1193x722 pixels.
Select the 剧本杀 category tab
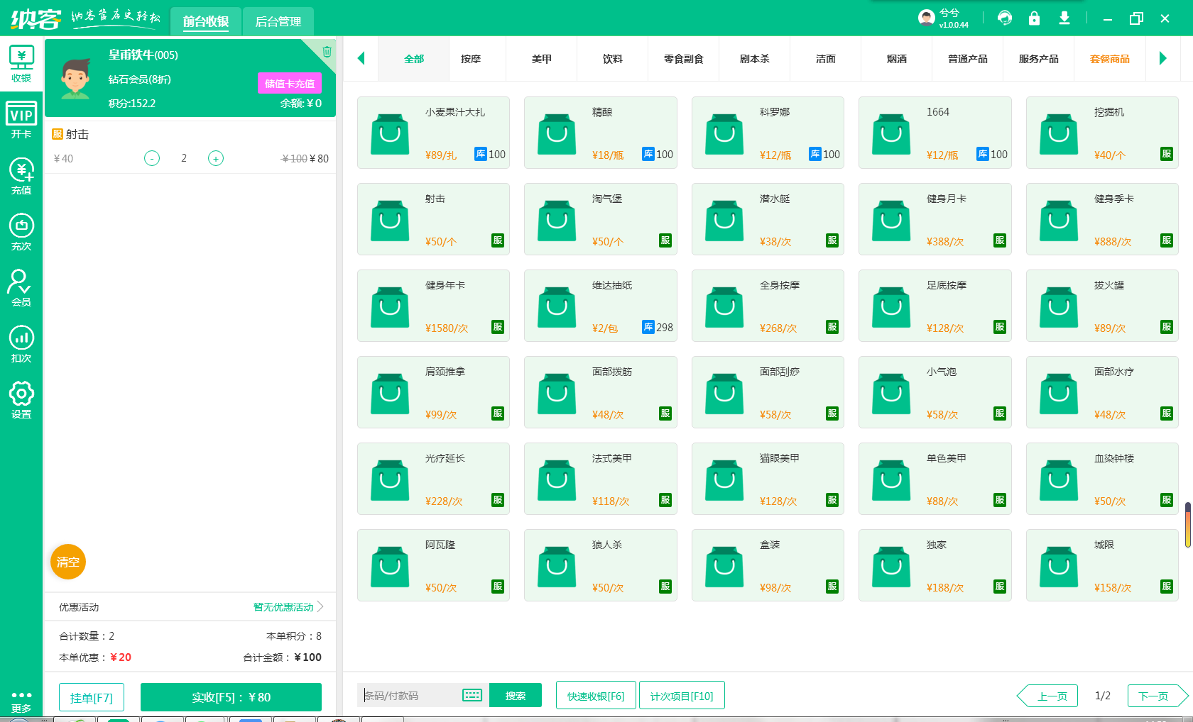point(755,59)
